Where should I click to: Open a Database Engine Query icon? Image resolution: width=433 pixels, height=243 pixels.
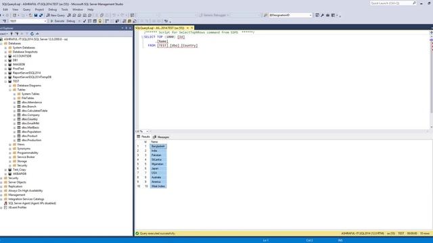69,15
